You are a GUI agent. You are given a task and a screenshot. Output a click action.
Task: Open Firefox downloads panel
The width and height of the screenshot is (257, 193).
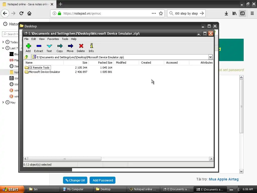[226, 13]
